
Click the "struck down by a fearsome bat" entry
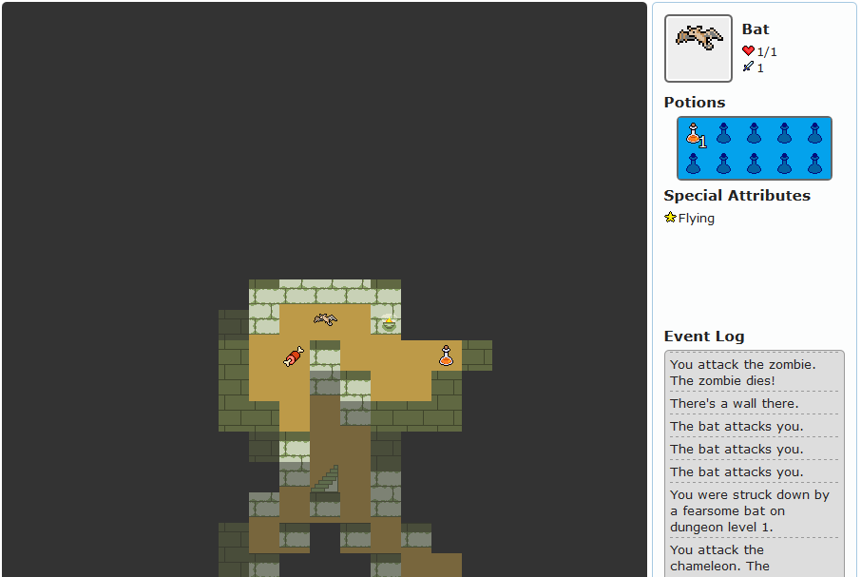coord(749,510)
